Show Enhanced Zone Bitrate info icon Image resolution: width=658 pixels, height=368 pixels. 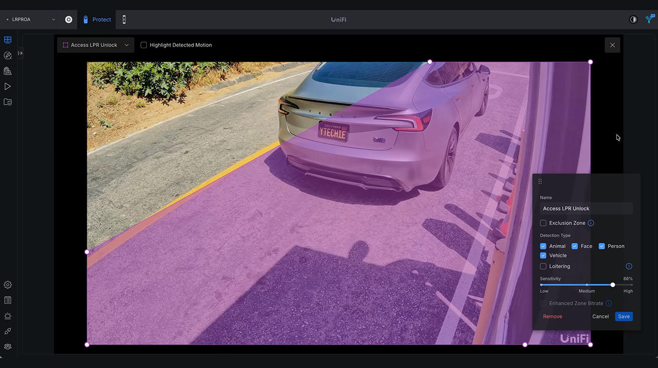(609, 303)
